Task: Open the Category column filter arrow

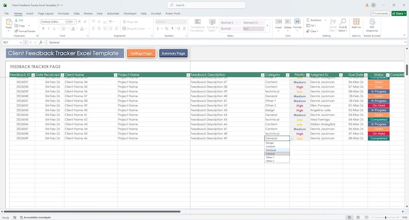Action: tap(287, 75)
